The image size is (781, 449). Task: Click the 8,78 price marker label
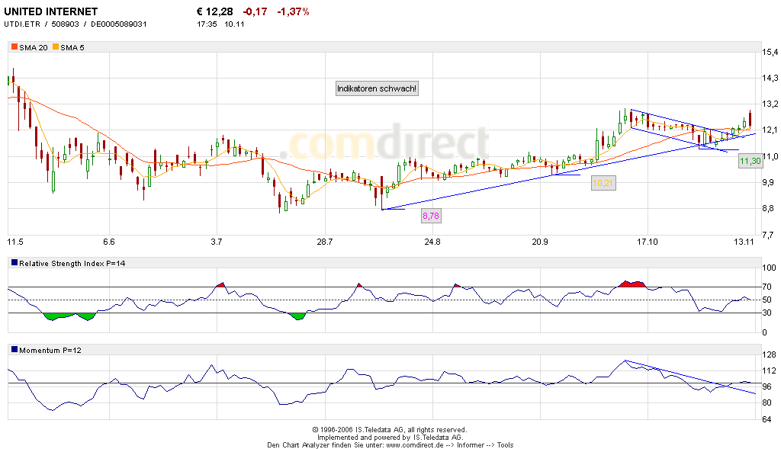431,216
